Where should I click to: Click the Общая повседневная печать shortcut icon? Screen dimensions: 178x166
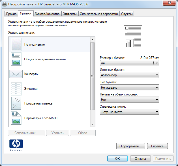pyautogui.click(x=16, y=59)
